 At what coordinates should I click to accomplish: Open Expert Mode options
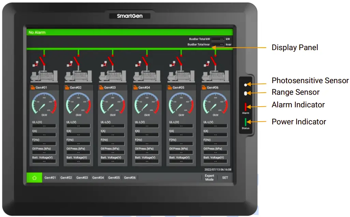209,177
